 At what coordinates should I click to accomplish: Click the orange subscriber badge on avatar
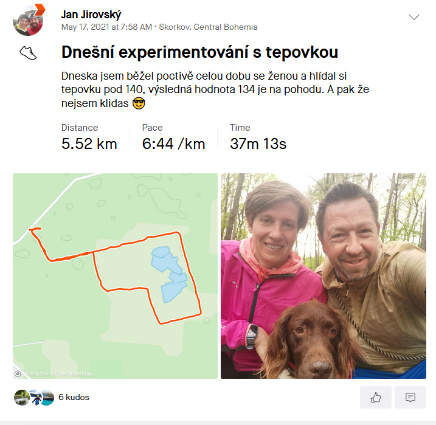(x=40, y=10)
